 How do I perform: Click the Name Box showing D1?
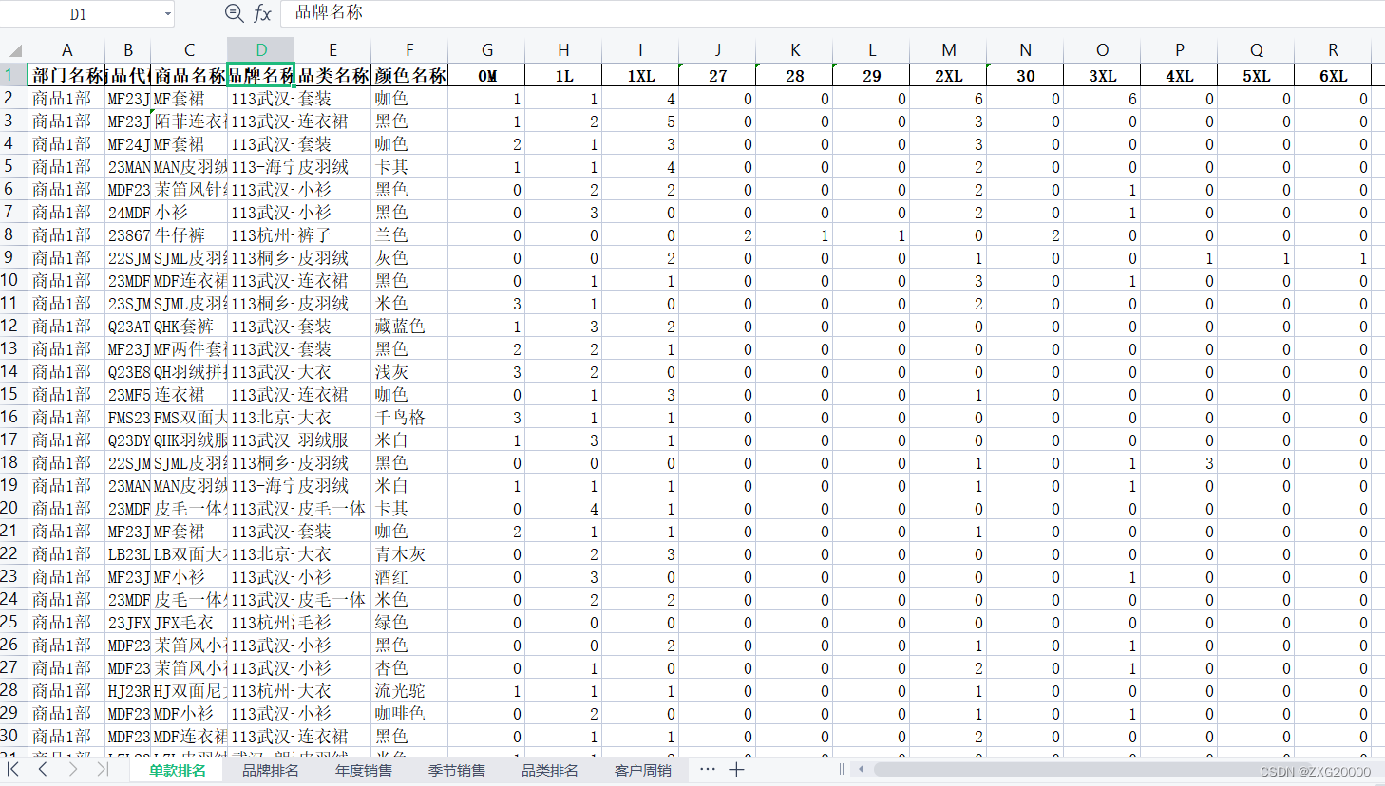(79, 14)
